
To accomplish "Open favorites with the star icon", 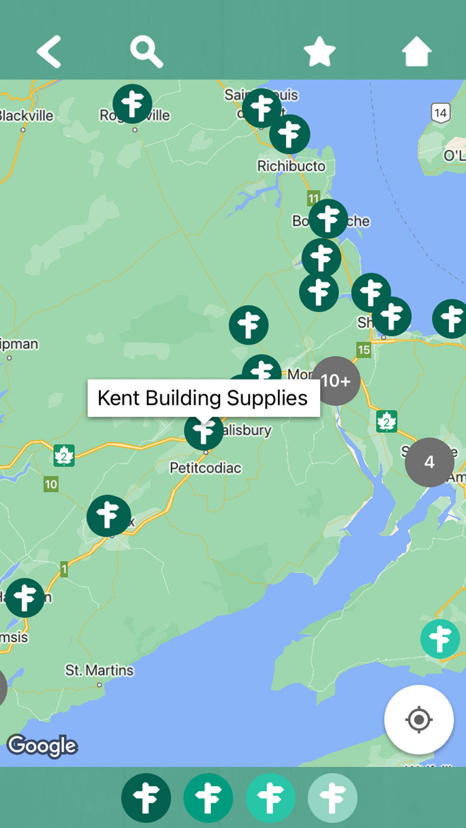I will pyautogui.click(x=320, y=52).
